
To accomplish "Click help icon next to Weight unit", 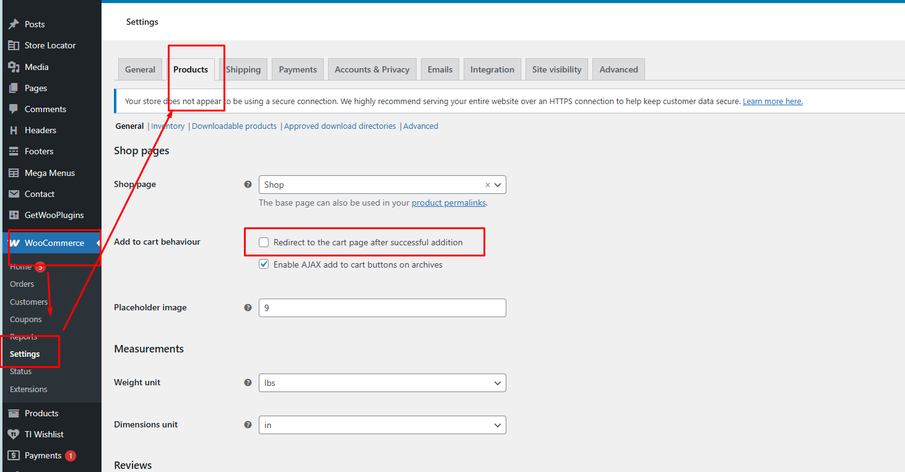I will tap(248, 382).
